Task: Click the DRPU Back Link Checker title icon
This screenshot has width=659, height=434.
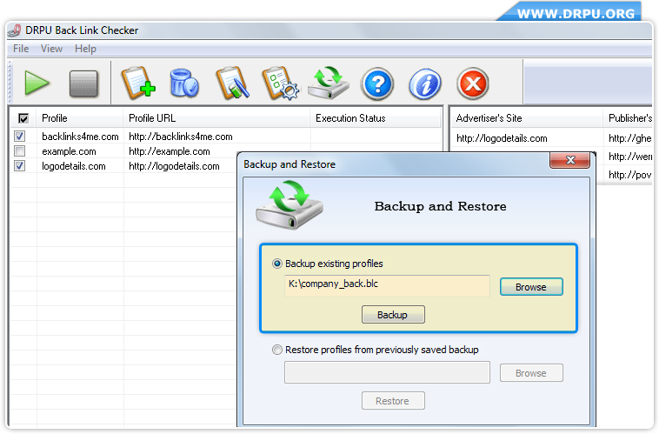Action: coord(15,30)
